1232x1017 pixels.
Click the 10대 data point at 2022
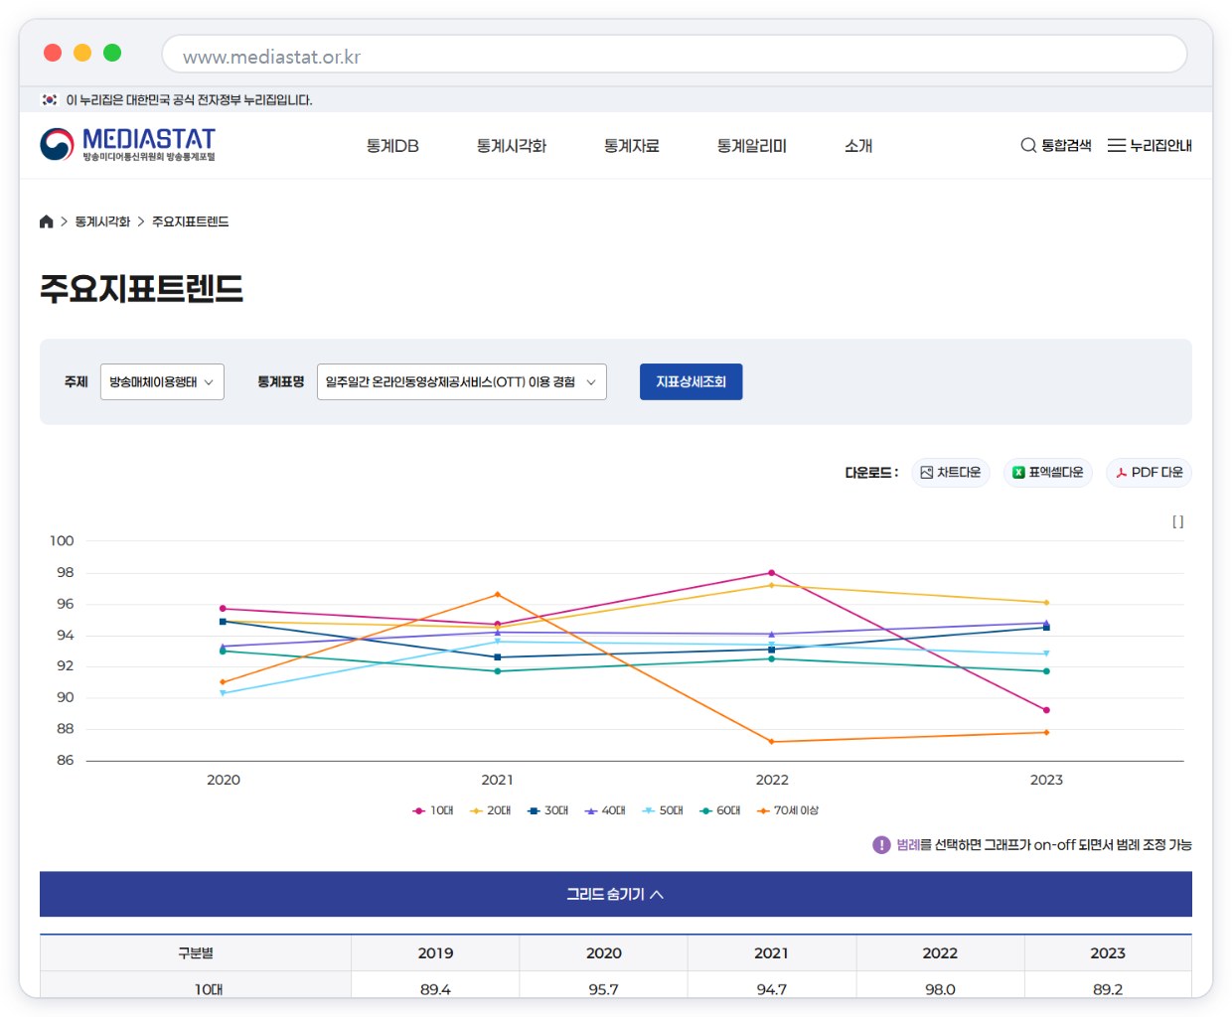click(772, 573)
